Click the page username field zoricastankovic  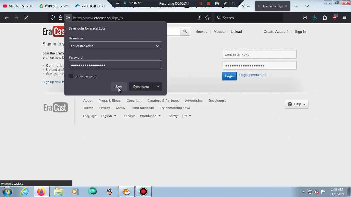pos(259,54)
